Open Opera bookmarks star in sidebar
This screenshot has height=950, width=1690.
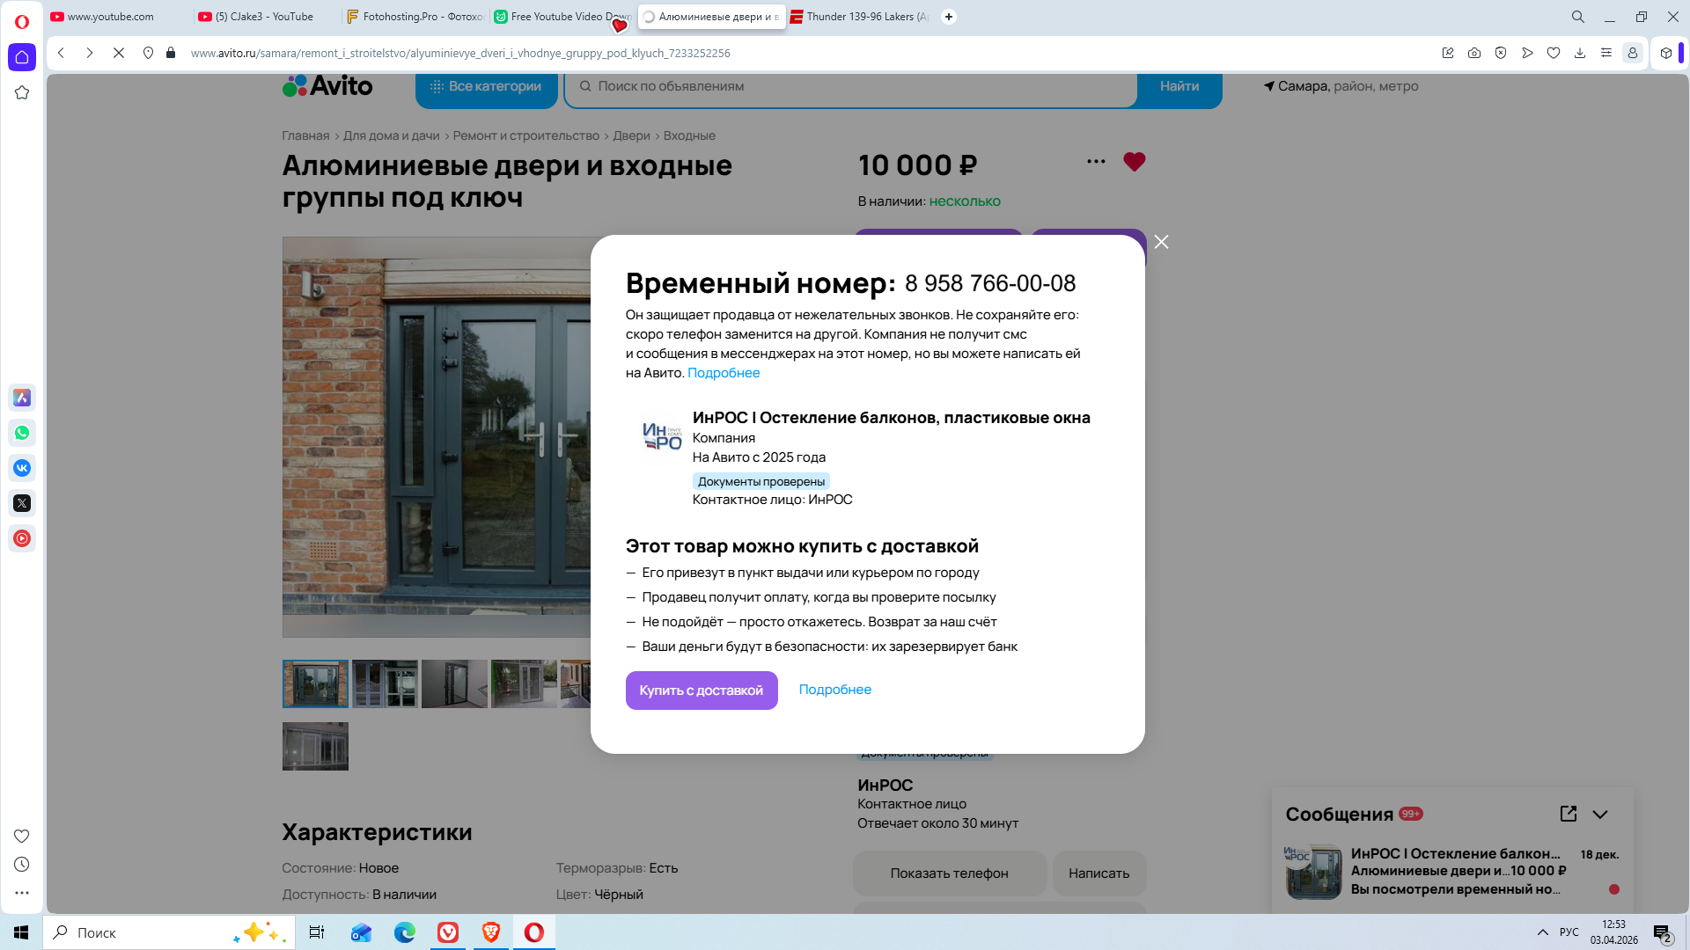click(x=22, y=92)
